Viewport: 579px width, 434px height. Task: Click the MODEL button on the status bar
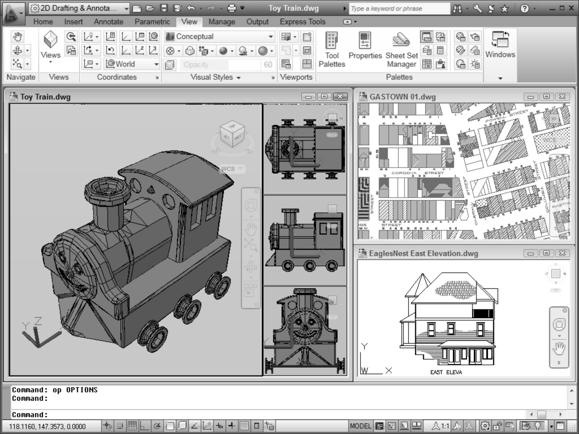coord(362,426)
